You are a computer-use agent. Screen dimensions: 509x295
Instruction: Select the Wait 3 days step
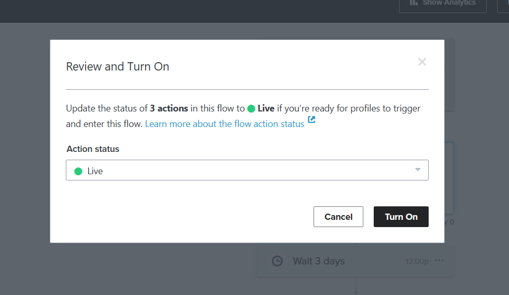coord(355,261)
